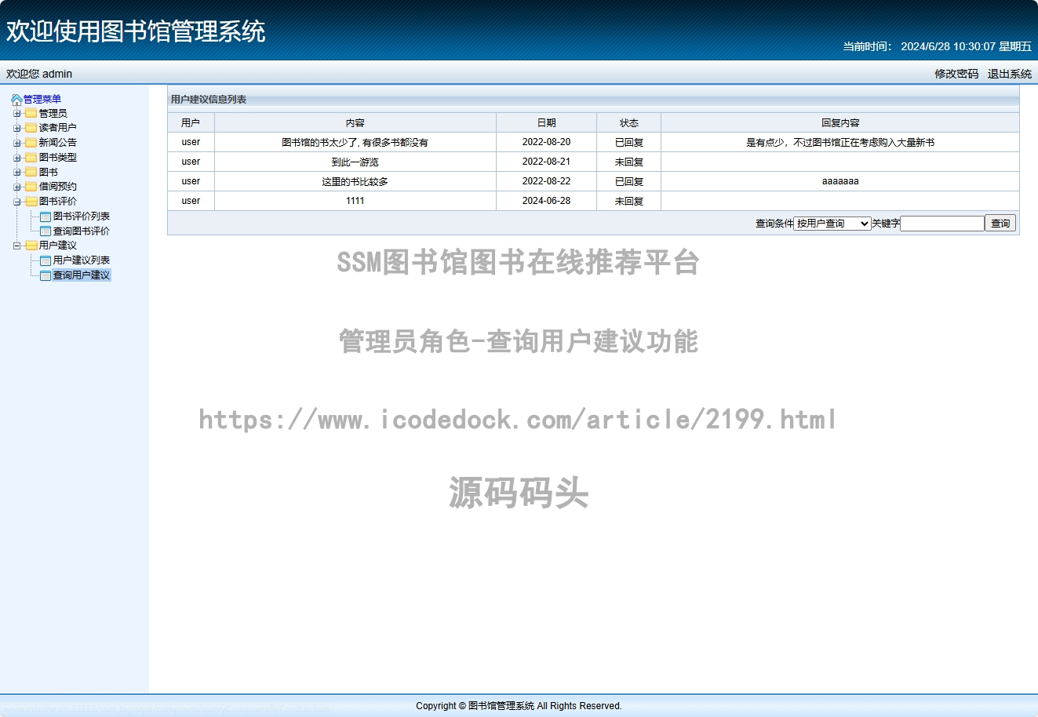Click the date cell 2024-06-28
The image size is (1038, 717).
(547, 202)
